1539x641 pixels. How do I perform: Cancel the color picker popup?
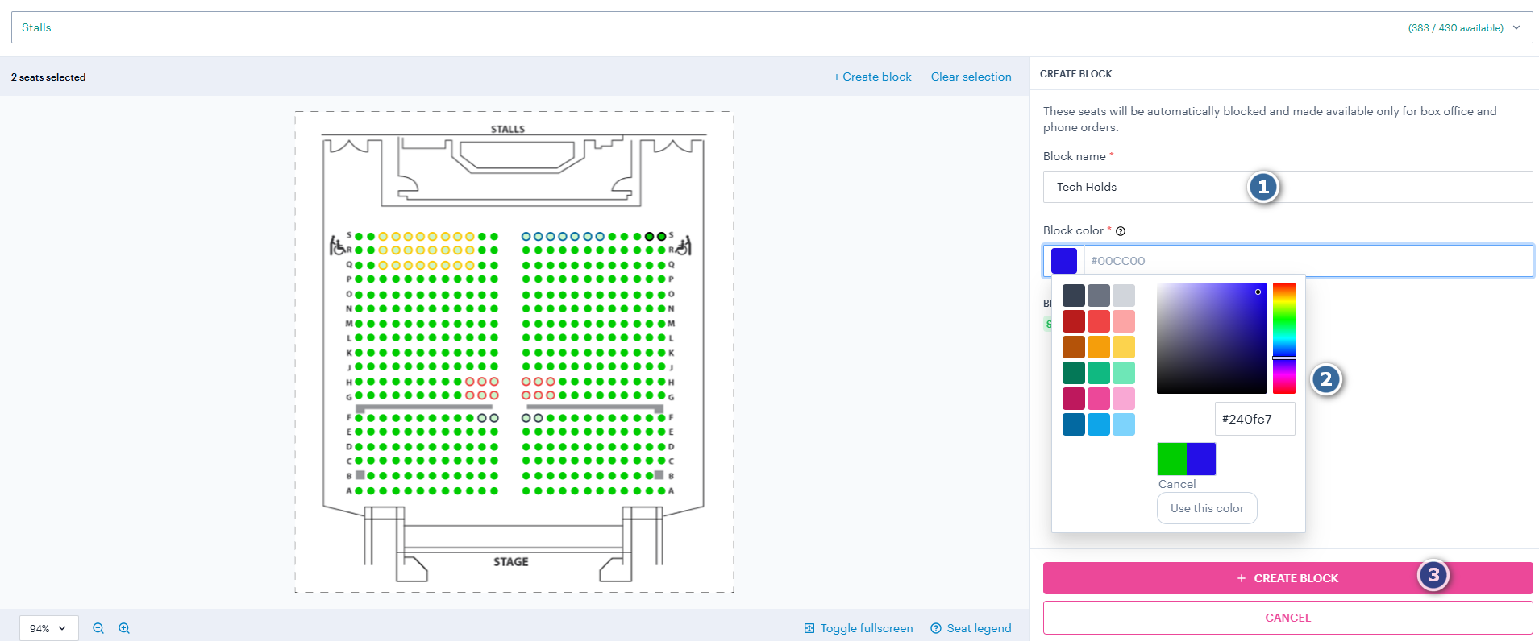(1177, 484)
